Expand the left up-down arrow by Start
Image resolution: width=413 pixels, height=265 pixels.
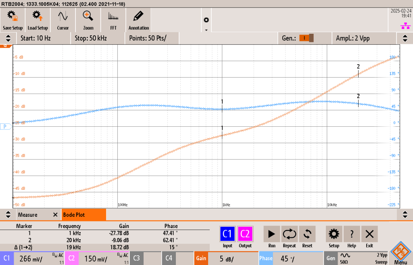[8, 38]
